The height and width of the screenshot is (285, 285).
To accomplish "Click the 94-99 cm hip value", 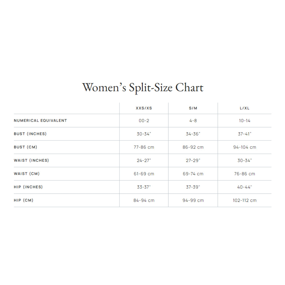I will point(193,200).
